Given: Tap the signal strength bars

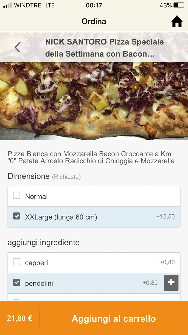Looking at the screenshot, I should pos(8,5).
